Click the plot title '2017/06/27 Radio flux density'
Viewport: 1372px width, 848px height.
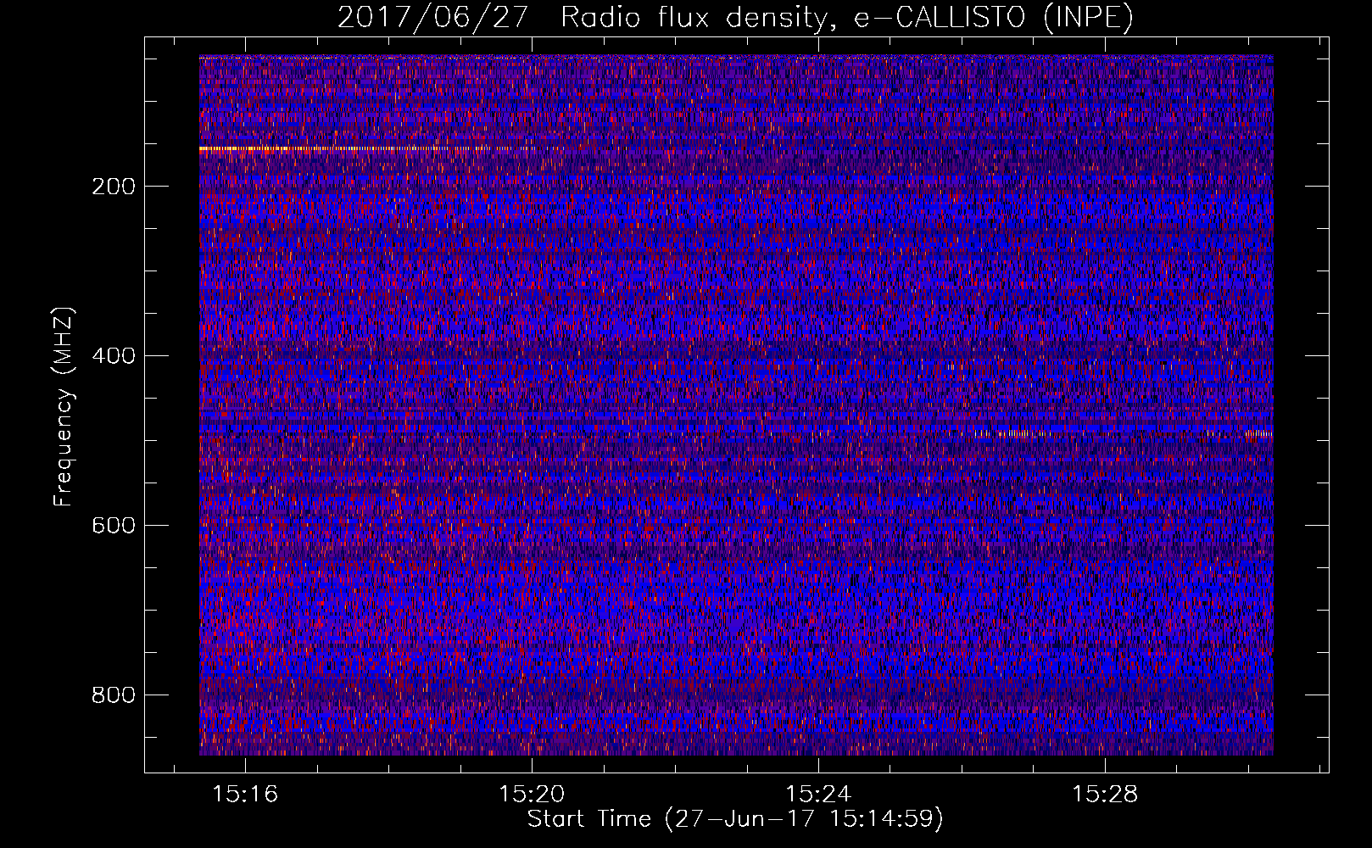click(735, 18)
